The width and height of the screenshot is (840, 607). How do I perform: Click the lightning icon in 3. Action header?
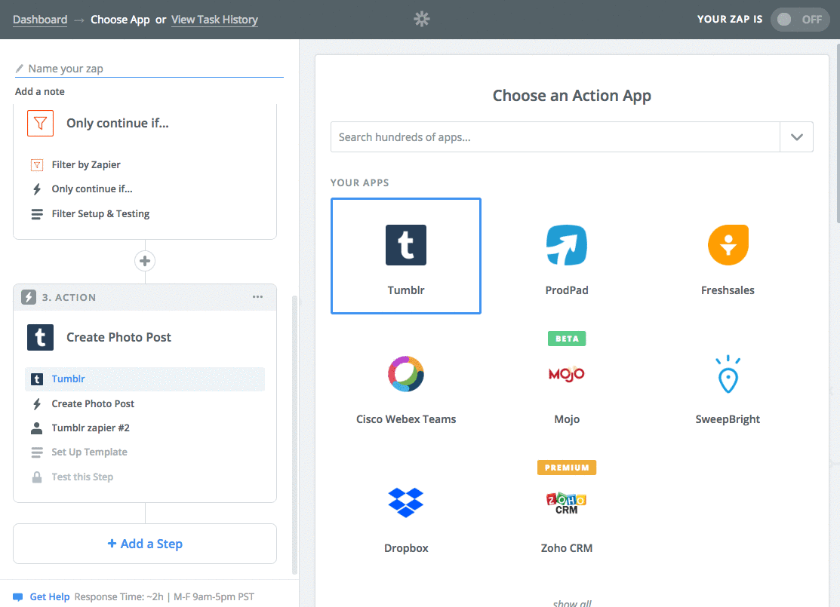coord(29,297)
